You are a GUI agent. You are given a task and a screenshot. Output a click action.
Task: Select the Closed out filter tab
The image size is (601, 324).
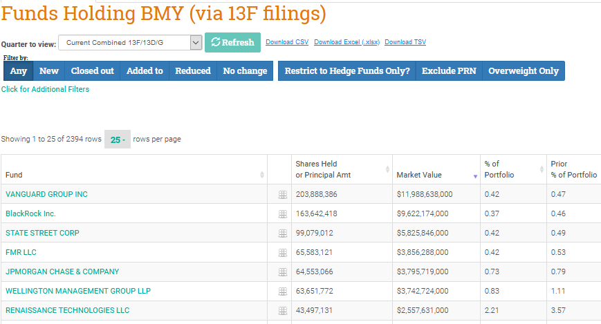point(93,71)
